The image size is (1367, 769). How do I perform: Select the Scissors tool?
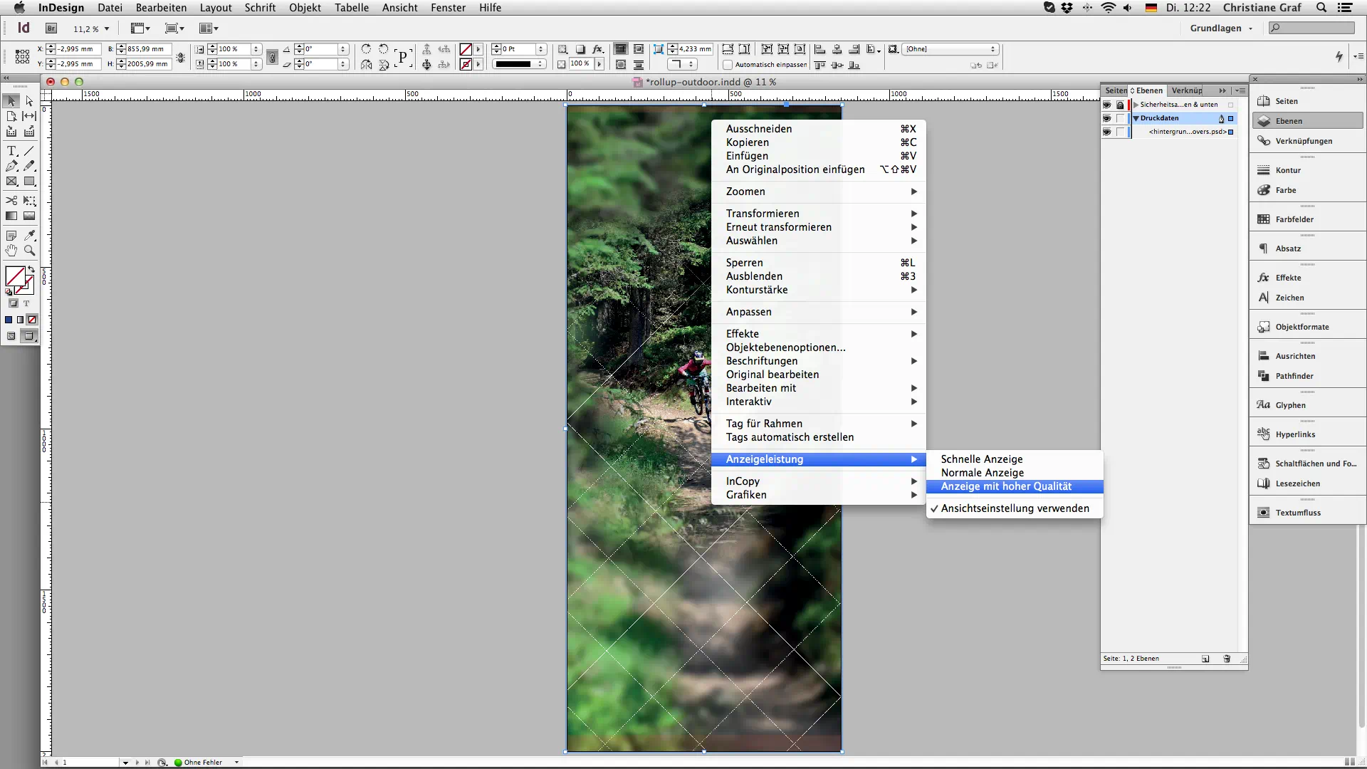[11, 201]
